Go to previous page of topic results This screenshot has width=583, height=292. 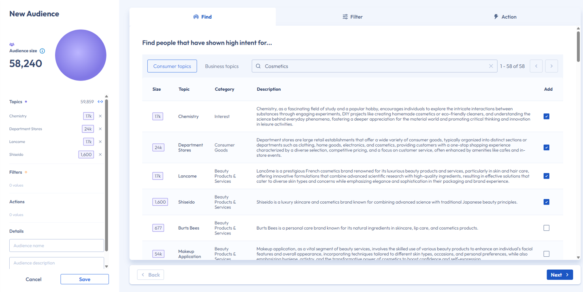coord(536,66)
